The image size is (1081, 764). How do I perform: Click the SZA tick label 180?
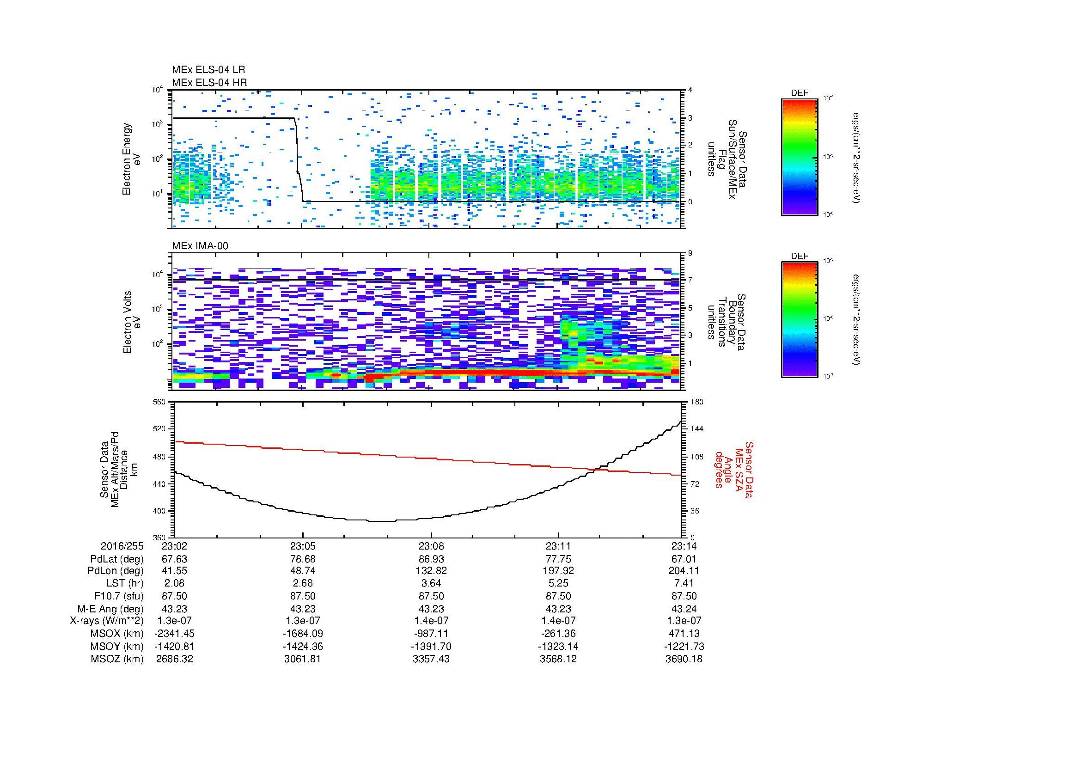pos(698,402)
